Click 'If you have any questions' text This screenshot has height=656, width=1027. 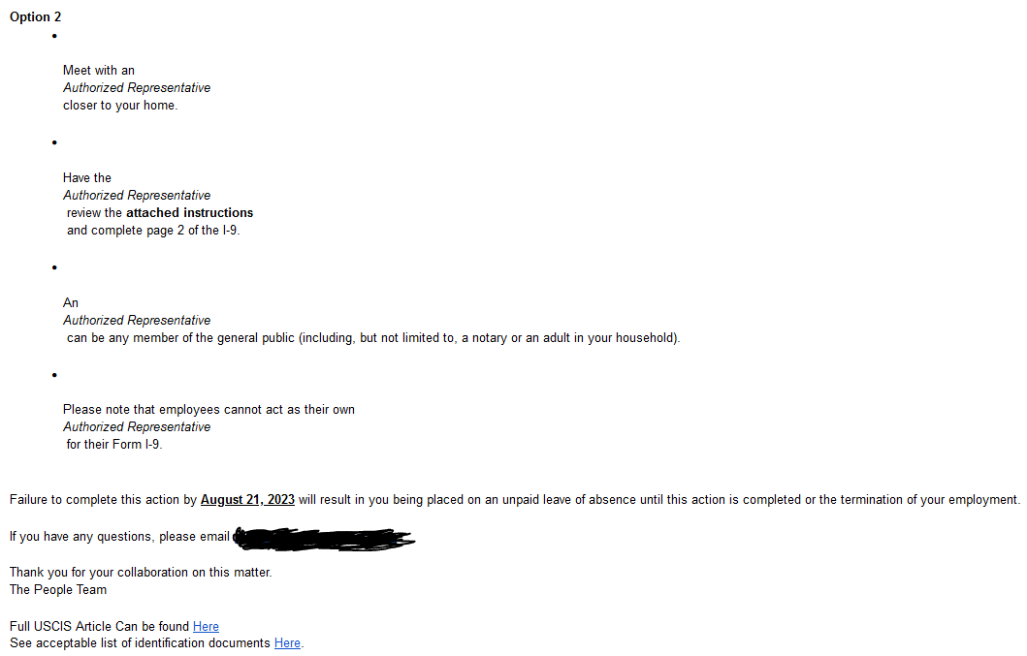click(119, 537)
